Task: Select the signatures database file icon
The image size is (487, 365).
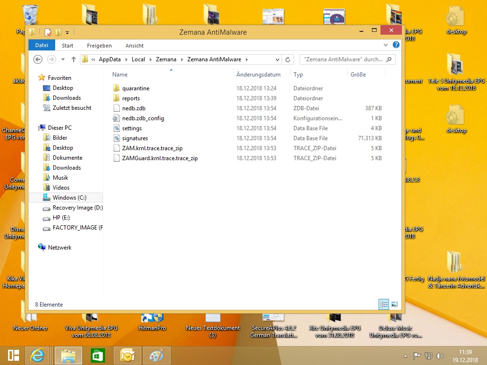Action: [x=116, y=138]
